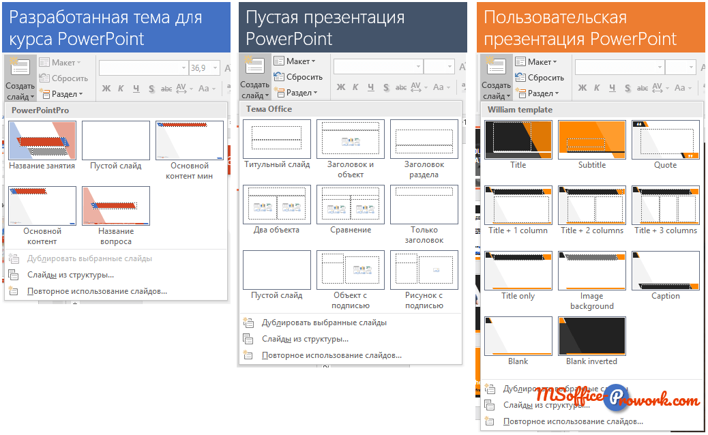Viewport: 708px width, 435px height.
Task: Toggle underline (Ч) in William template panel
Action: point(612,88)
